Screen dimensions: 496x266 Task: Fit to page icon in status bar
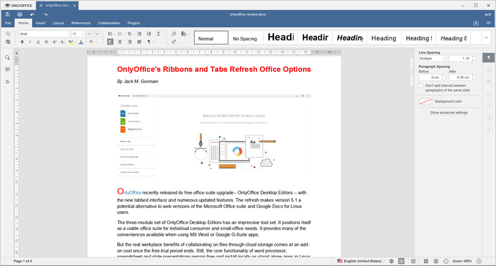point(426,261)
